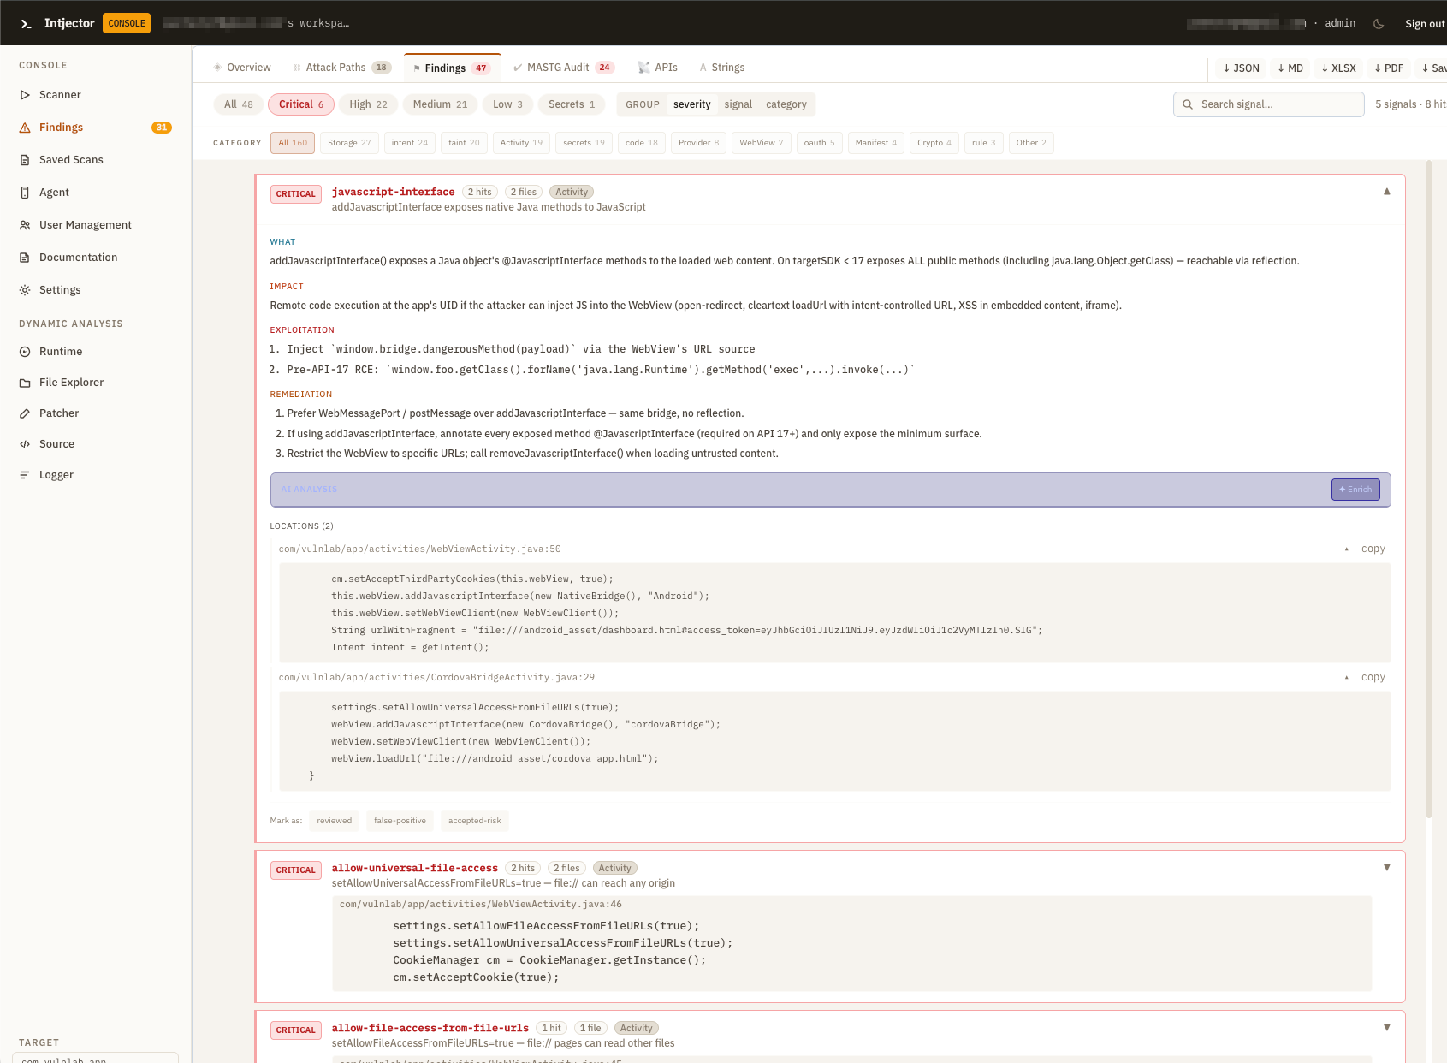
Task: Filter by Storage 27 category
Action: pos(349,143)
